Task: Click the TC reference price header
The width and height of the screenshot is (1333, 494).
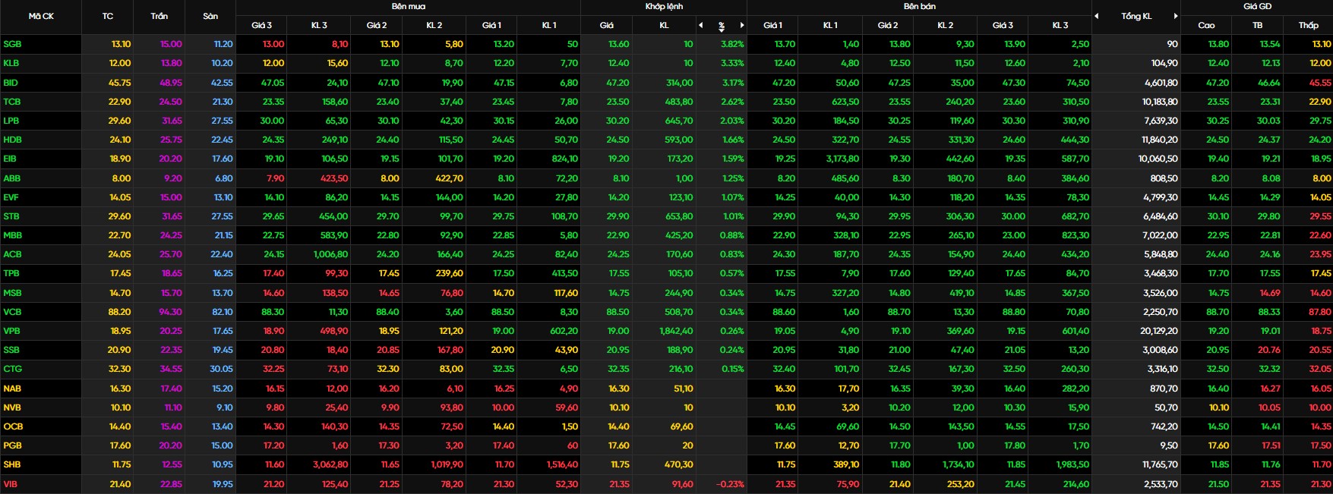Action: 108,16
